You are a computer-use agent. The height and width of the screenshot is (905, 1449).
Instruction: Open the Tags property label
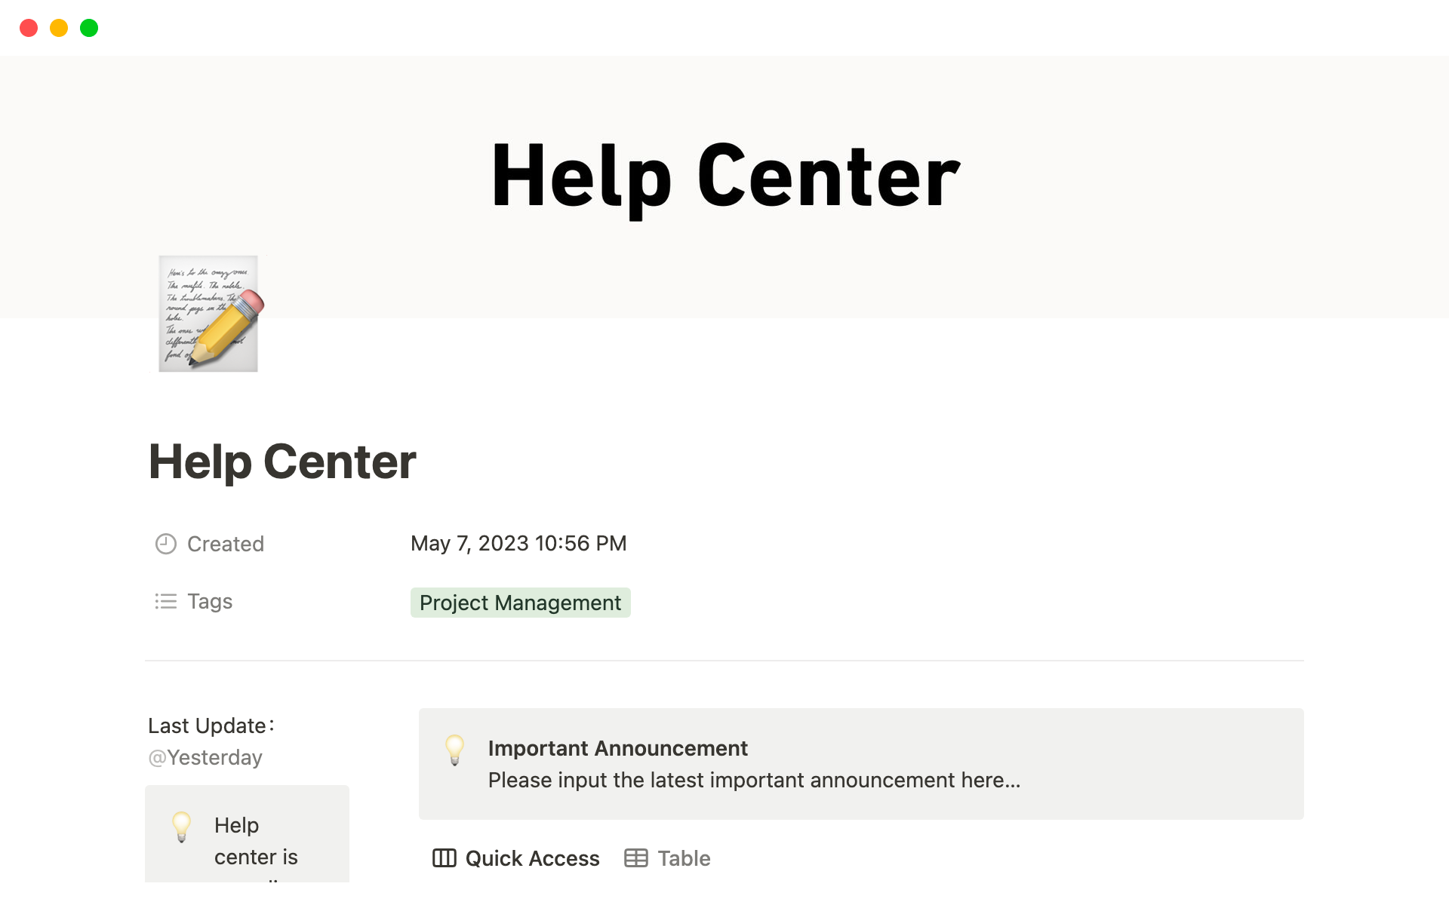pyautogui.click(x=209, y=601)
